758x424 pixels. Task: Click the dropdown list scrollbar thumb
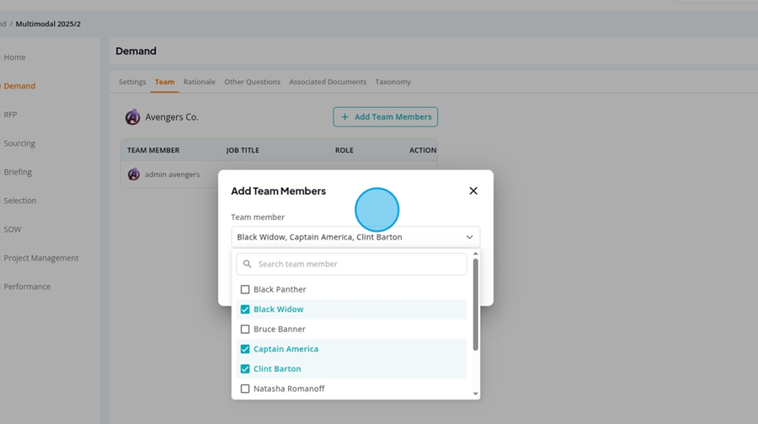click(x=476, y=304)
